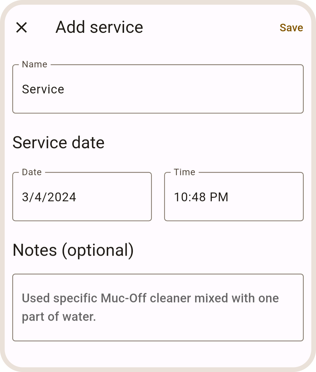Place cursor on 'Service' text in Name
Screen dimensions: 316x372
coord(43,89)
